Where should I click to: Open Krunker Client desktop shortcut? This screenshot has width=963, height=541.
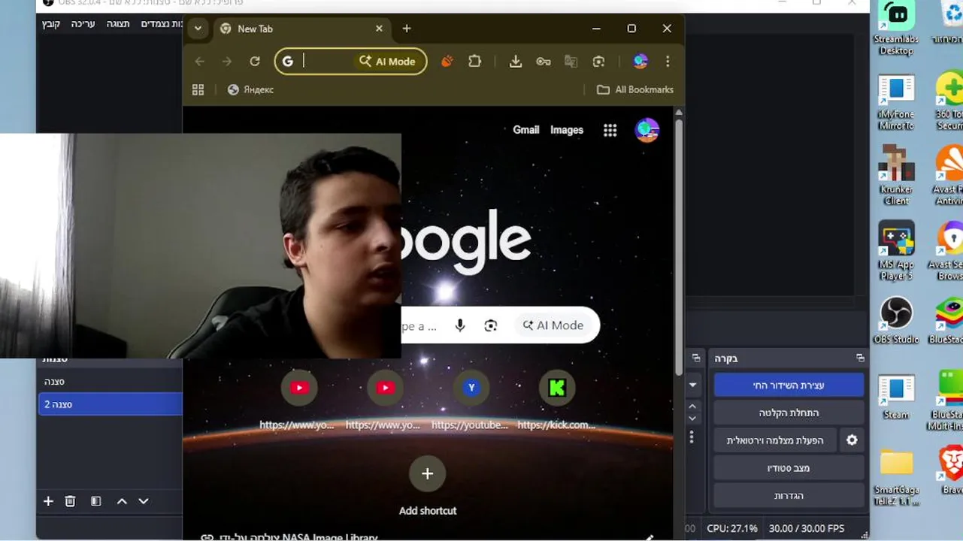896,174
